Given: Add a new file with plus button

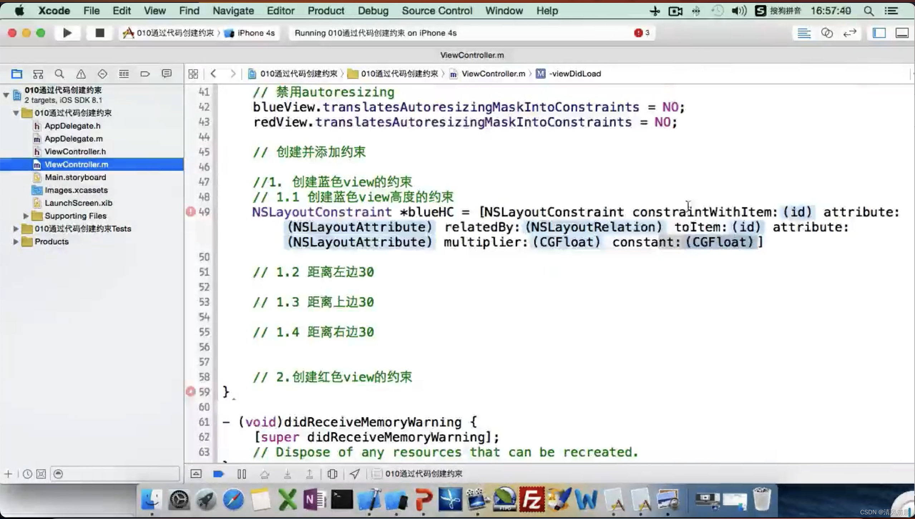Looking at the screenshot, I should coord(8,474).
